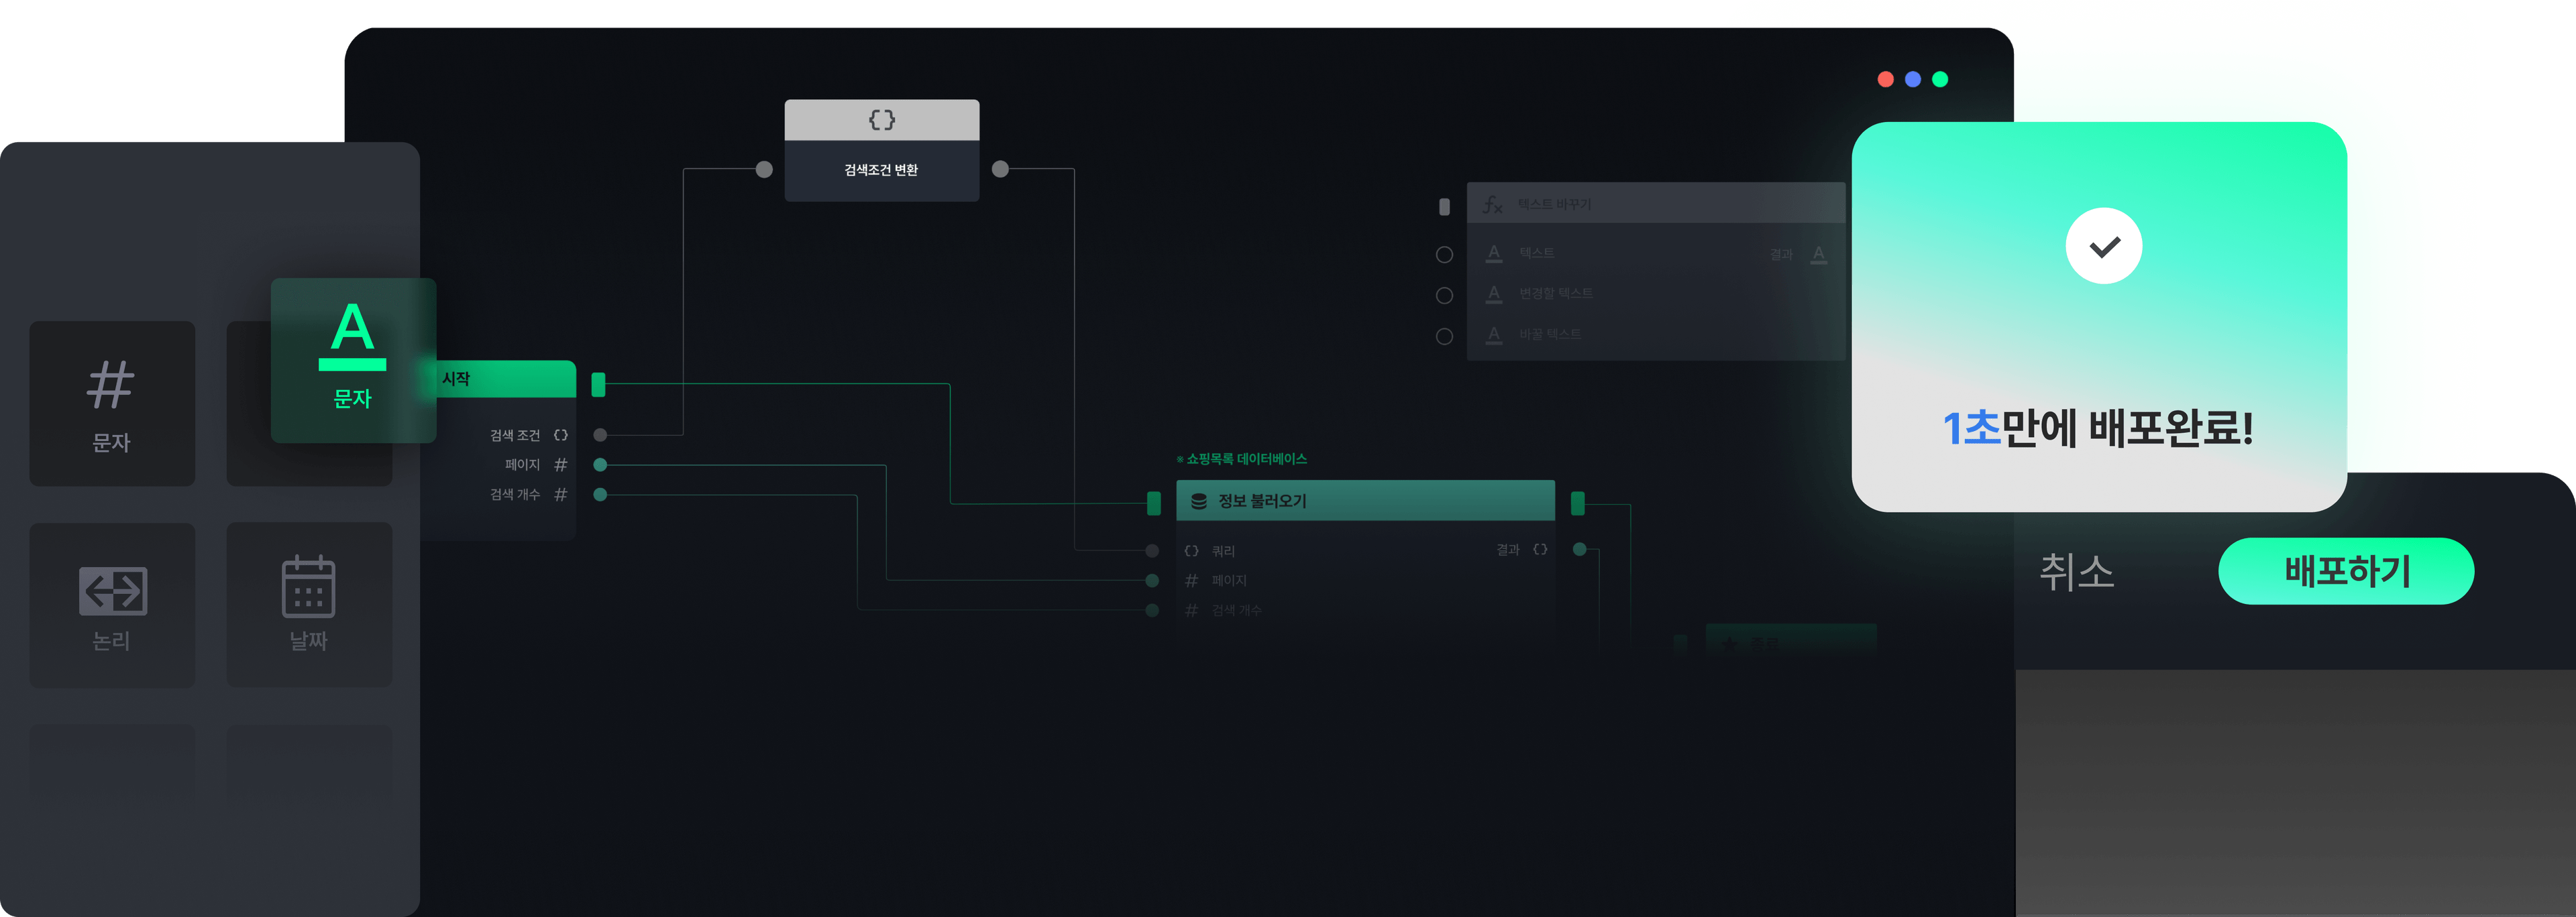Click the '검색 개수' label in 시작 node
Screen dimensions: 2576x917
tap(515, 495)
